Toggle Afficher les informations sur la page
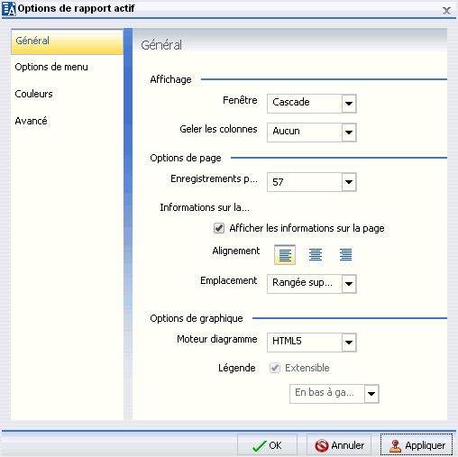 click(219, 228)
